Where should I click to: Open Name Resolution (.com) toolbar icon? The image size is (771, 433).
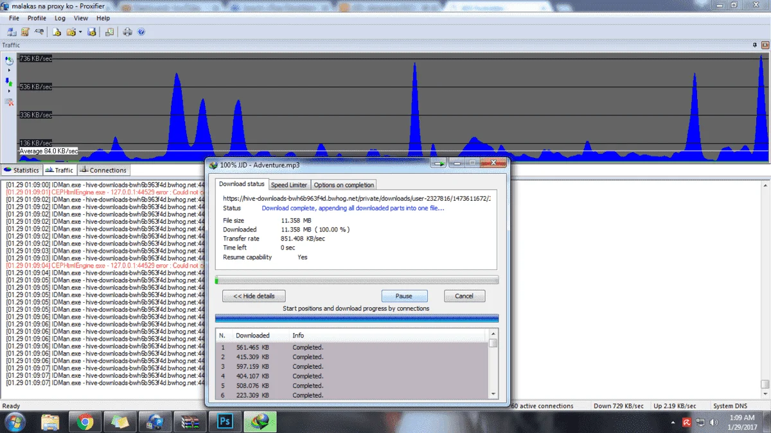(40, 31)
